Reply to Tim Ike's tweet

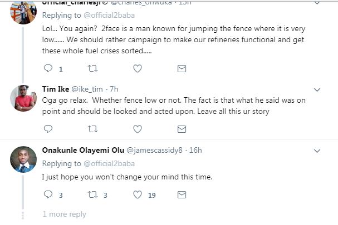(x=48, y=129)
